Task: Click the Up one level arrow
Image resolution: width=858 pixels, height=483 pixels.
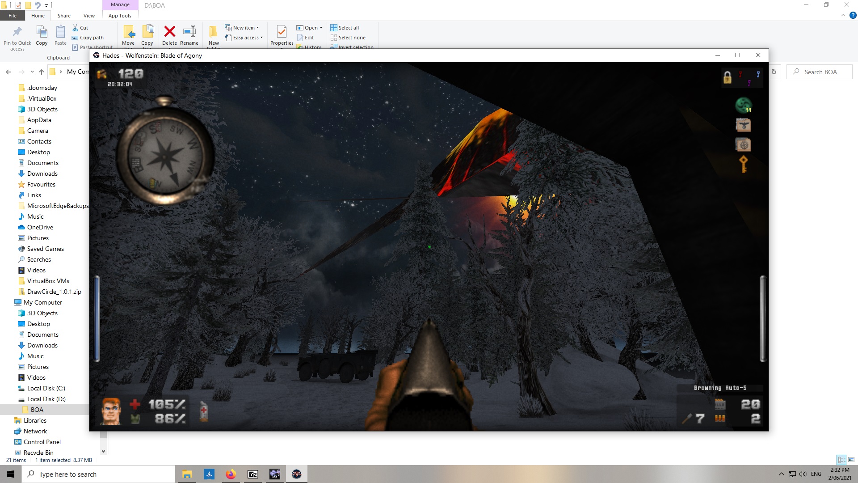Action: pos(42,72)
